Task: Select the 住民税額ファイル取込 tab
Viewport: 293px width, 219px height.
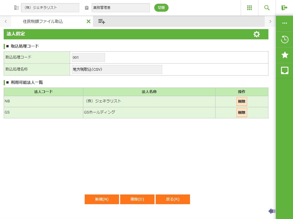Action: pyautogui.click(x=43, y=21)
